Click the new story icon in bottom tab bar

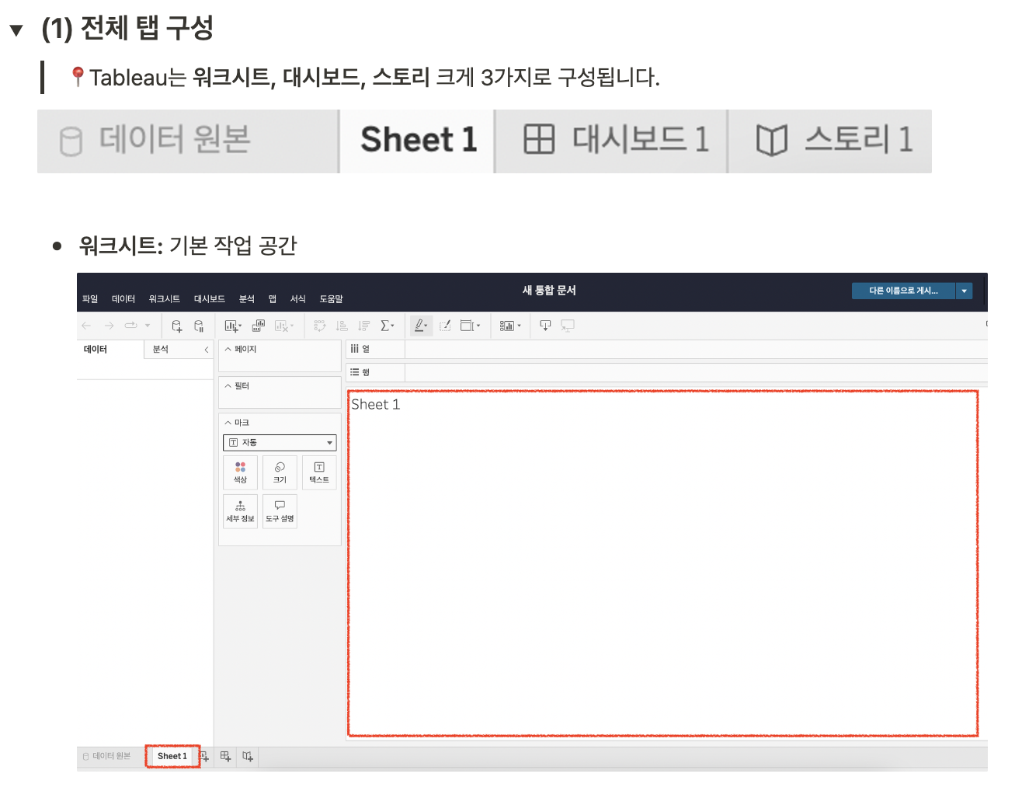click(248, 756)
